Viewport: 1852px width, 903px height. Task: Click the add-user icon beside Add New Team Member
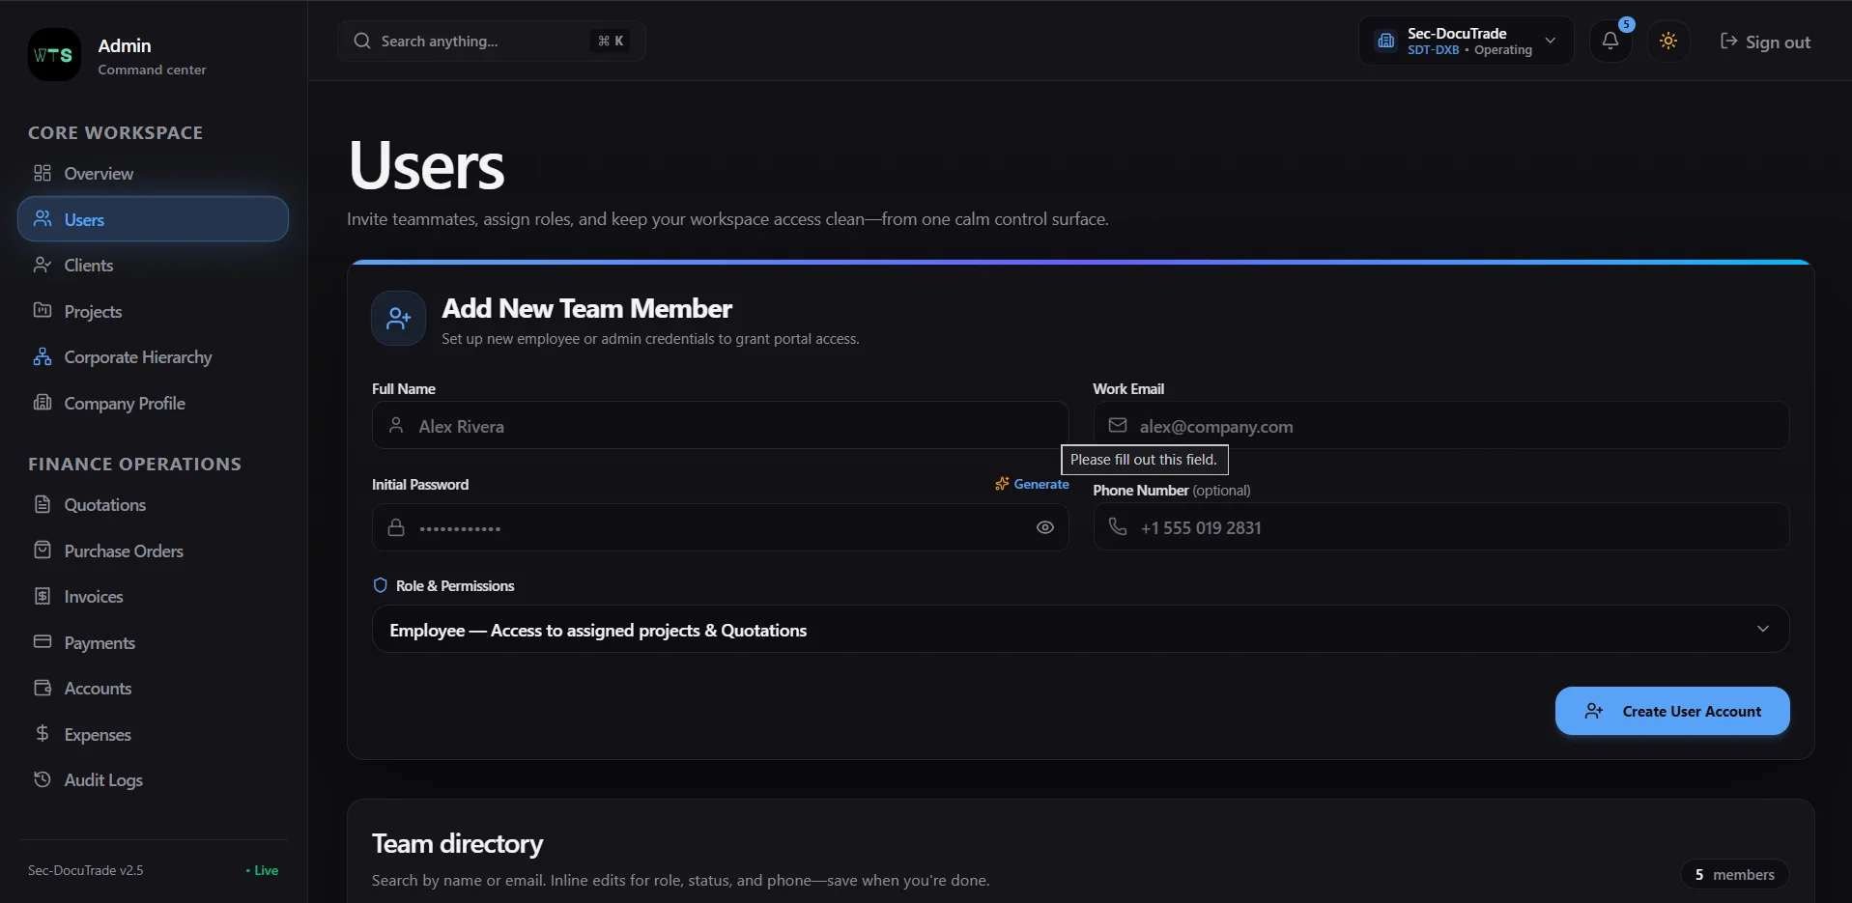[x=398, y=318]
